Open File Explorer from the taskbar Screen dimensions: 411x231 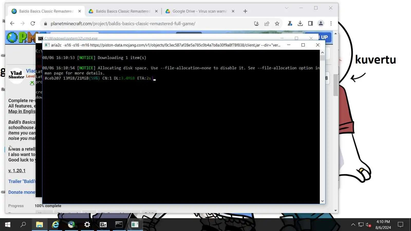click(39, 225)
